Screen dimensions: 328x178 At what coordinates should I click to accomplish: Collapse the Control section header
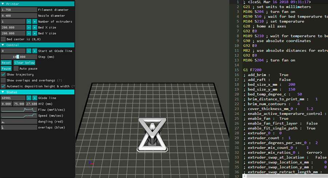coord(37,45)
